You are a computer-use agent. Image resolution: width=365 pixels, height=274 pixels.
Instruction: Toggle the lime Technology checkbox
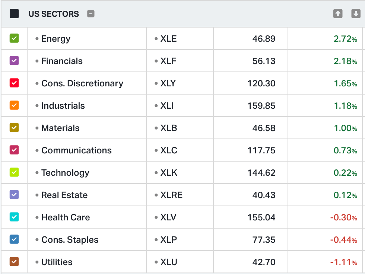click(x=14, y=172)
